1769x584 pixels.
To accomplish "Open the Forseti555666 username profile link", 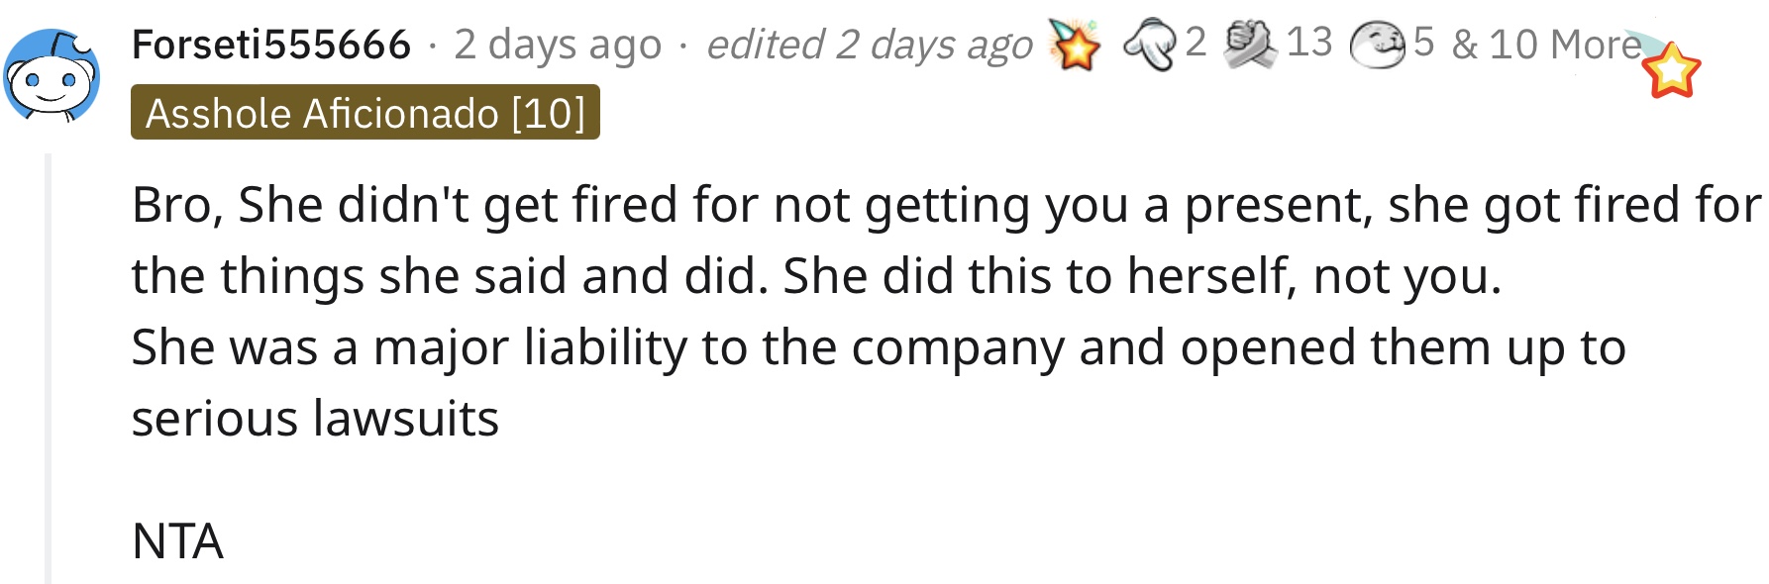I will [271, 45].
